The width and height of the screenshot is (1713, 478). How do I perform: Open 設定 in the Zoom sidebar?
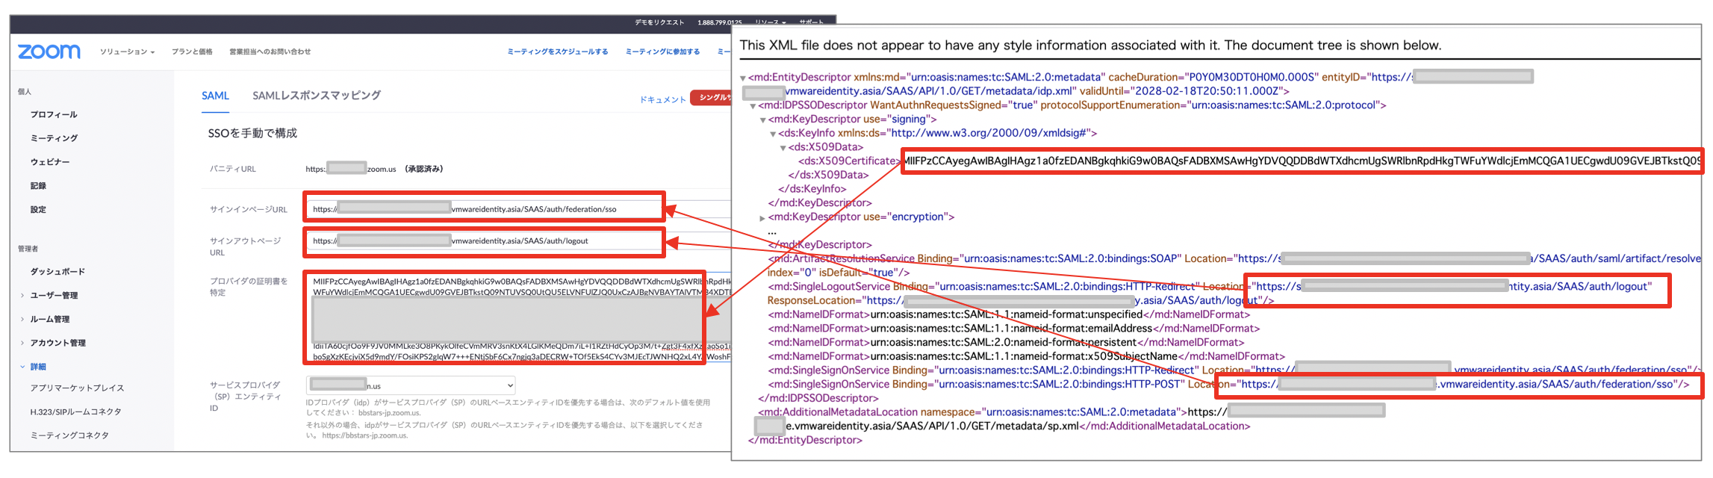coord(38,210)
